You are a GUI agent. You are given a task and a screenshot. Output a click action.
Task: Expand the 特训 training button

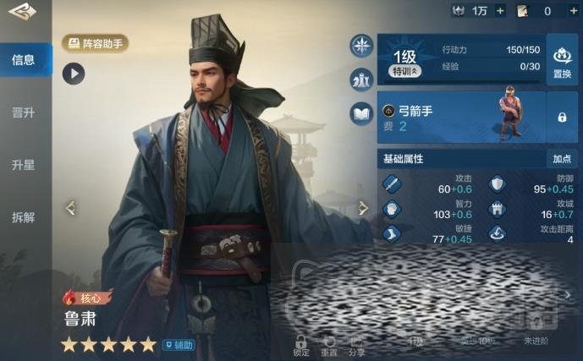(405, 71)
